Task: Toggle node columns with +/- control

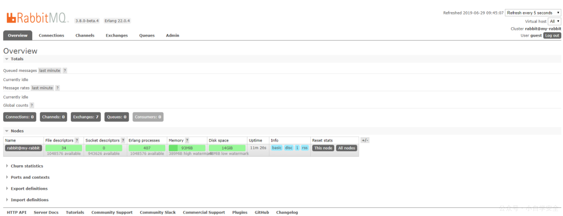Action: tap(365, 140)
